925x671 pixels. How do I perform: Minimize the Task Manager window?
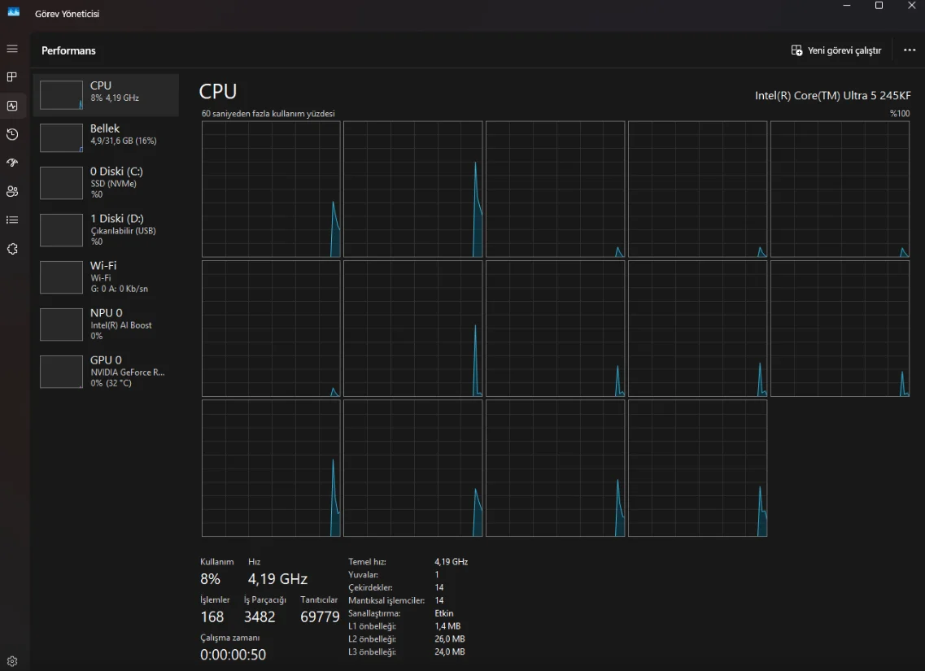(847, 6)
